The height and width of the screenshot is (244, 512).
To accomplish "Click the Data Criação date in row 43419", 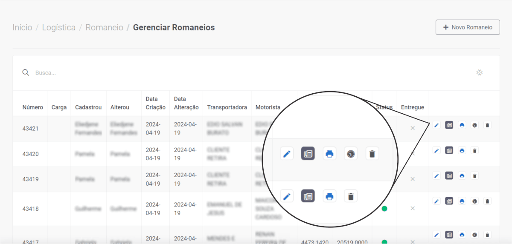I will [x=153, y=179].
